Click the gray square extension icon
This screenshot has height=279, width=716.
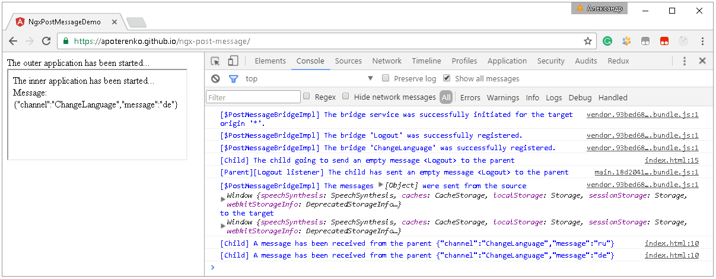(645, 42)
